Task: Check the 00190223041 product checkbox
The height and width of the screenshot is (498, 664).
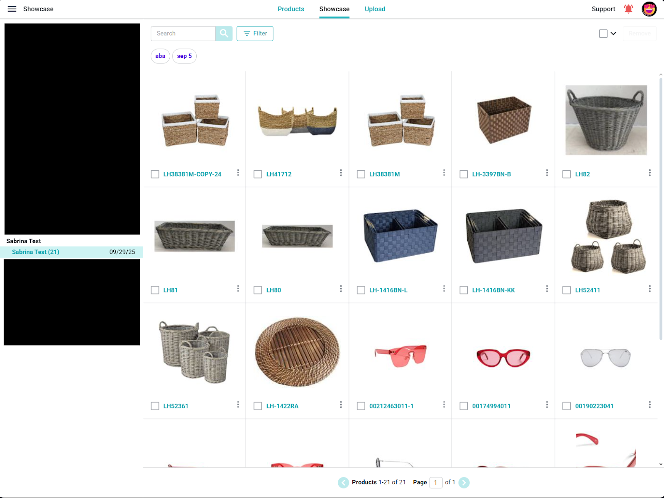Action: tap(566, 406)
